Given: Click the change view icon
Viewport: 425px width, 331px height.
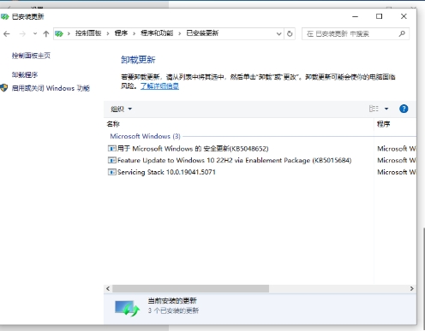Looking at the screenshot, I should [x=374, y=109].
